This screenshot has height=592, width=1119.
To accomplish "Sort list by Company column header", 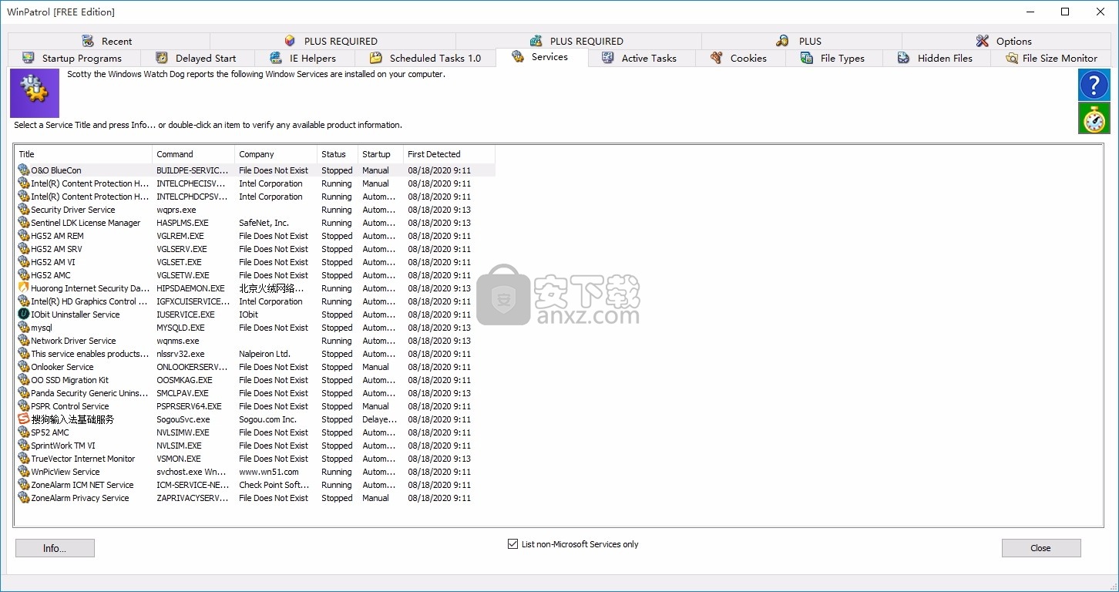I will pyautogui.click(x=276, y=154).
